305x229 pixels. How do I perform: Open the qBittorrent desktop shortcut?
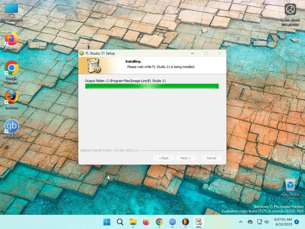[x=12, y=129]
